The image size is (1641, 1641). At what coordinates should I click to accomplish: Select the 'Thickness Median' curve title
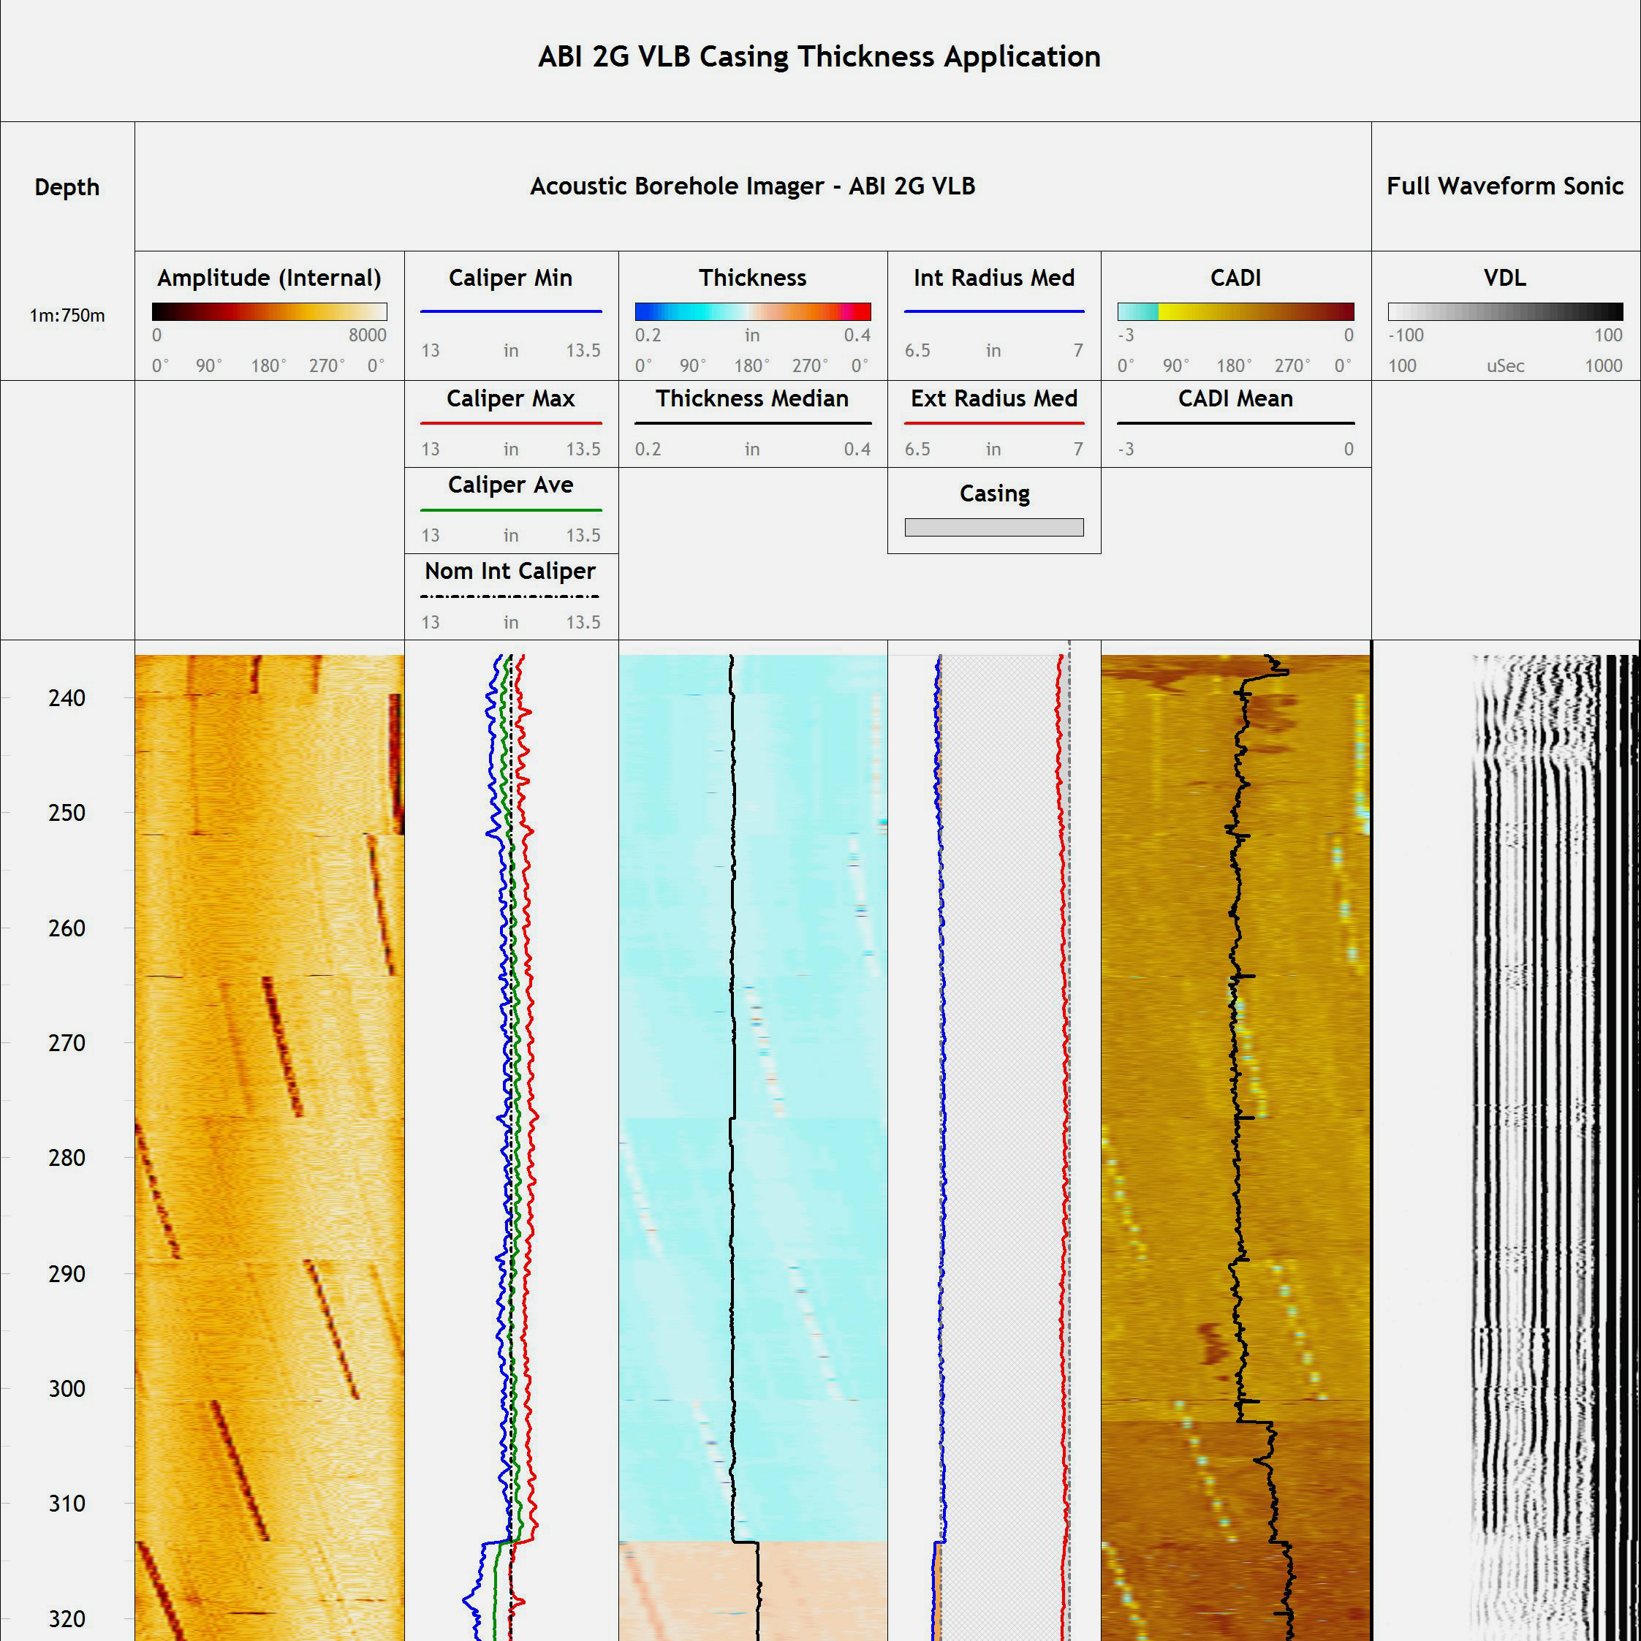753,398
